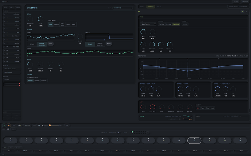Screen dimensions: 251x156
Task: Set interpolation to Granular
Action: tap(44, 81)
